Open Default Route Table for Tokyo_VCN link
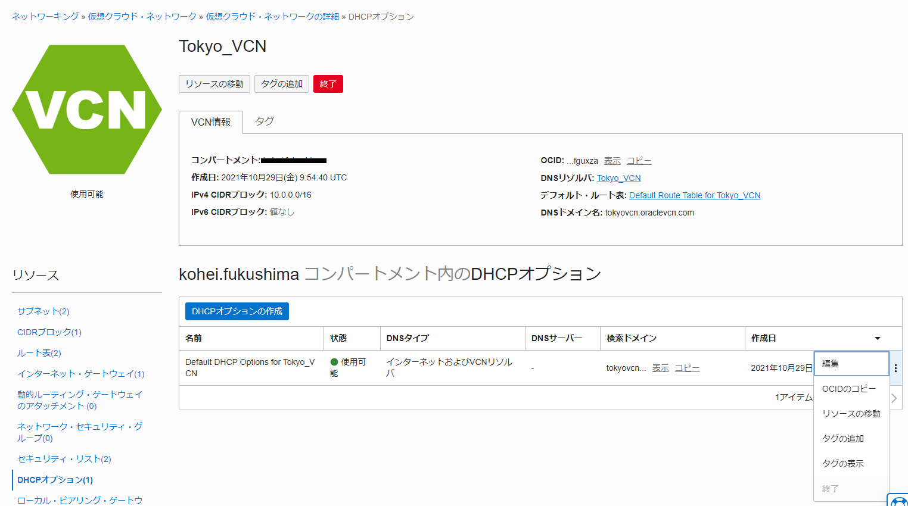Viewport: 908px width, 506px height. click(695, 195)
